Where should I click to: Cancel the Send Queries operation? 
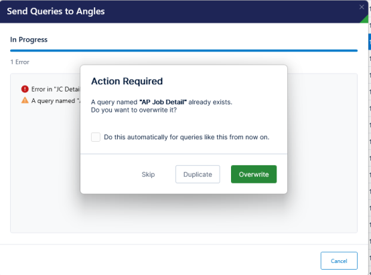[339, 261]
